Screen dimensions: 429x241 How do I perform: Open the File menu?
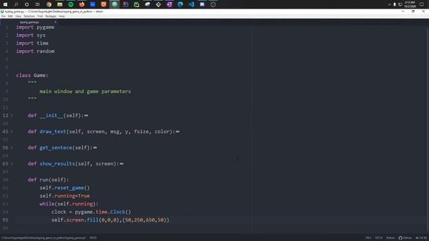(x=3, y=16)
